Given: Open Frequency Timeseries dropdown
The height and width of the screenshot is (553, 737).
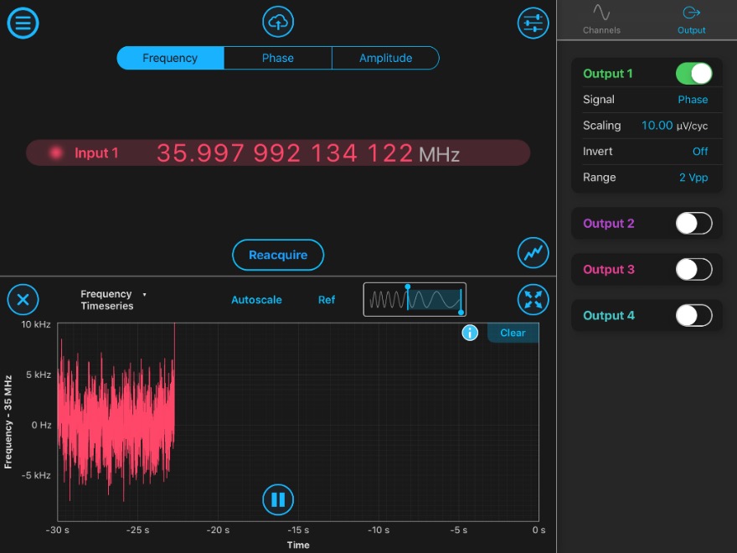Looking at the screenshot, I should pos(113,300).
